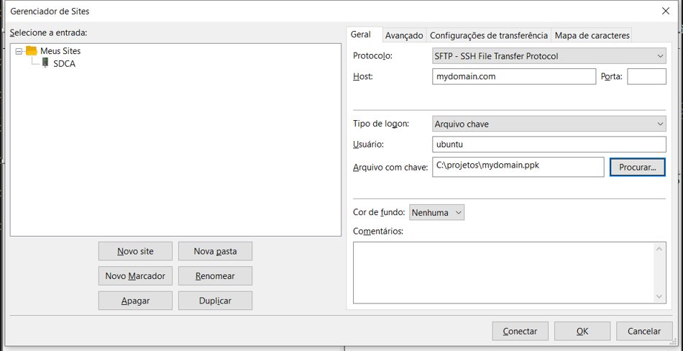Click the Novo Marcador button
This screenshot has height=351, width=683.
(x=135, y=276)
